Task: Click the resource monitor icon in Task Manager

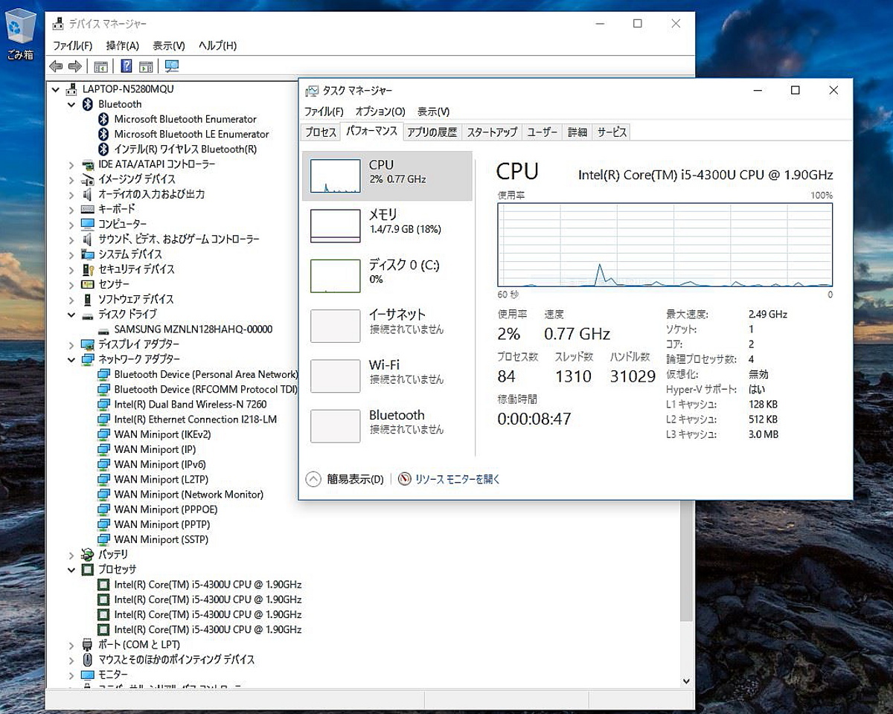Action: click(x=405, y=479)
